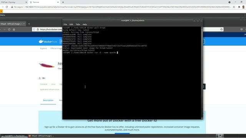The width and height of the screenshot is (246, 138).
Task: Click the taskbar tray icon at bottom right
Action: click(220, 136)
